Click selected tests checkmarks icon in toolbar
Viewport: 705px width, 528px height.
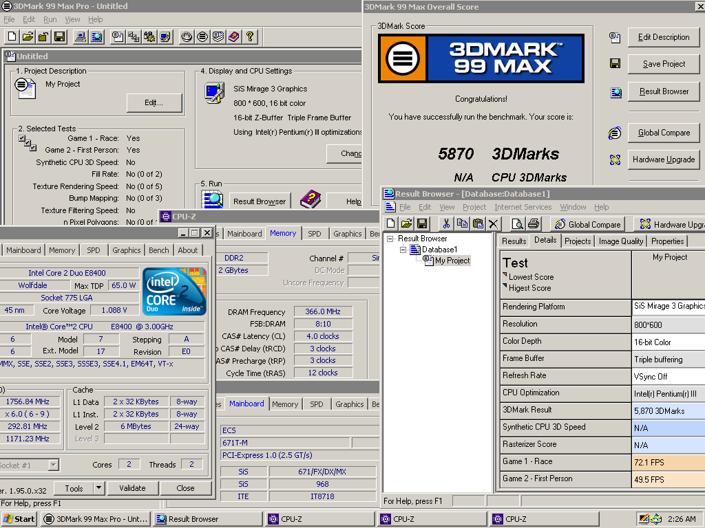click(134, 36)
